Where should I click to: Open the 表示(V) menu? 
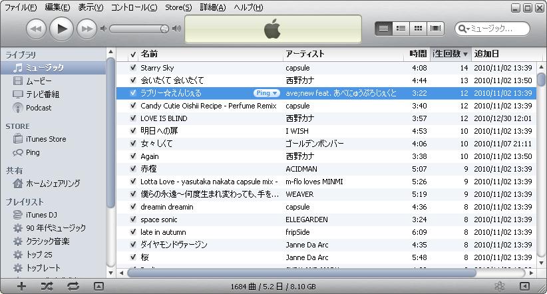pyautogui.click(x=91, y=7)
